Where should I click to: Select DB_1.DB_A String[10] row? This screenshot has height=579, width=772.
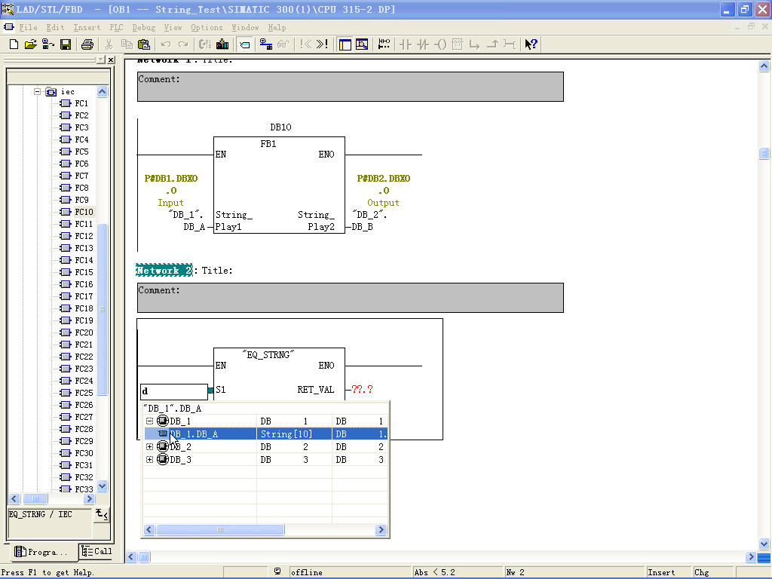tap(266, 433)
